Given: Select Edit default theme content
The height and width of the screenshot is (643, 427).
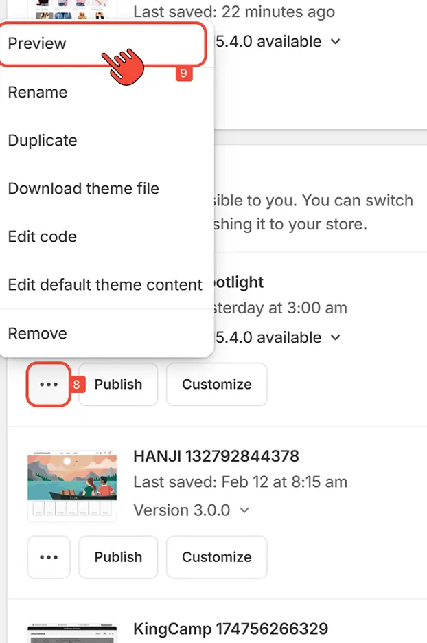Looking at the screenshot, I should 104,284.
